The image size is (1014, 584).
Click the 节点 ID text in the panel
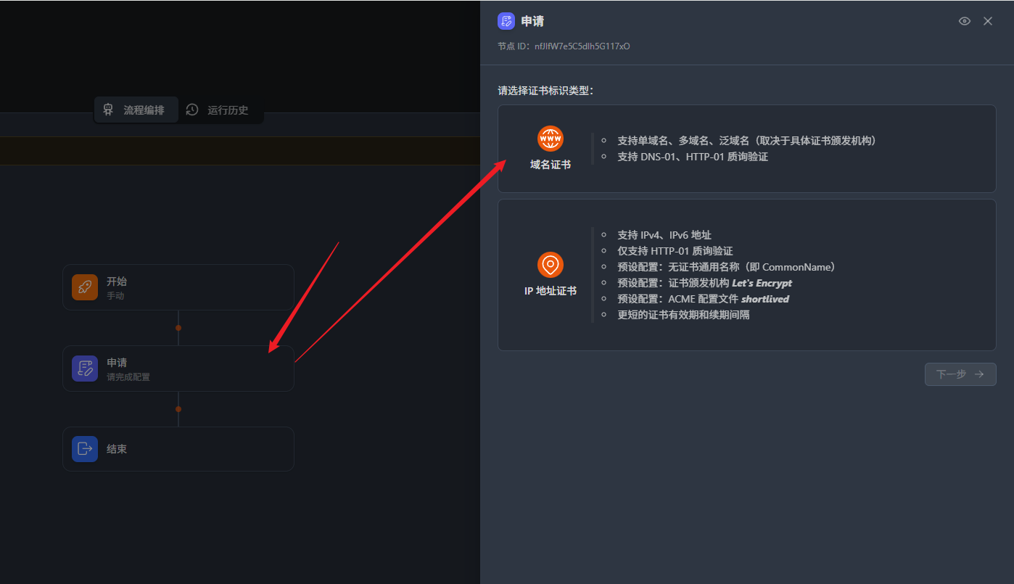coord(564,46)
